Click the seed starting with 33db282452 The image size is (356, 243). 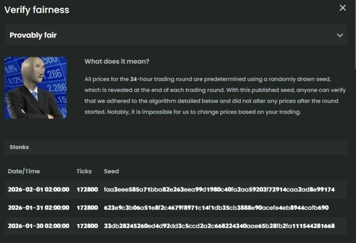pyautogui.click(x=219, y=226)
